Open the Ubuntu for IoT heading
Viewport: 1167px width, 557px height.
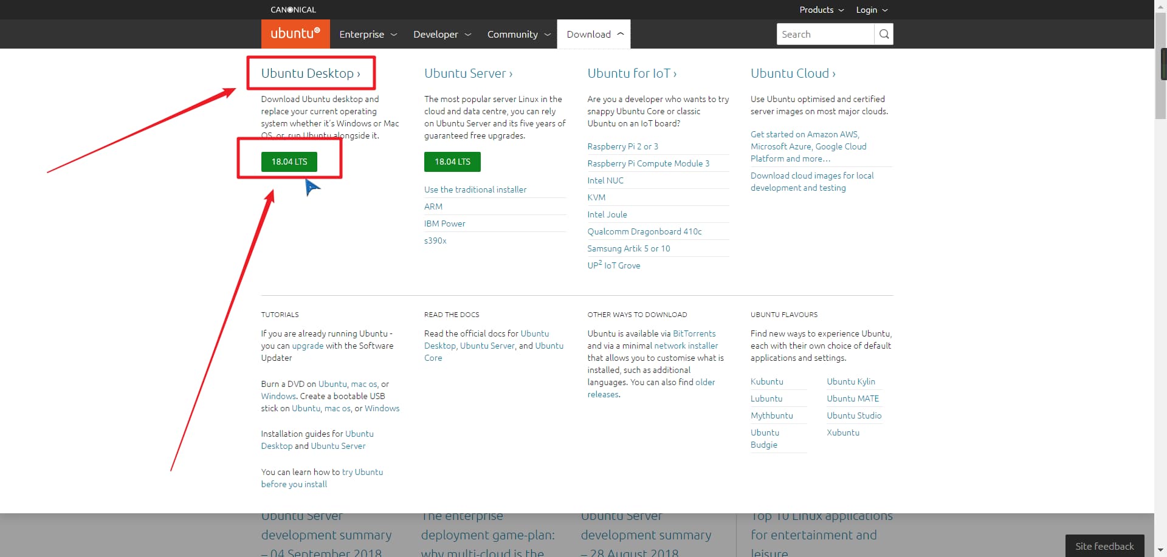tap(632, 73)
